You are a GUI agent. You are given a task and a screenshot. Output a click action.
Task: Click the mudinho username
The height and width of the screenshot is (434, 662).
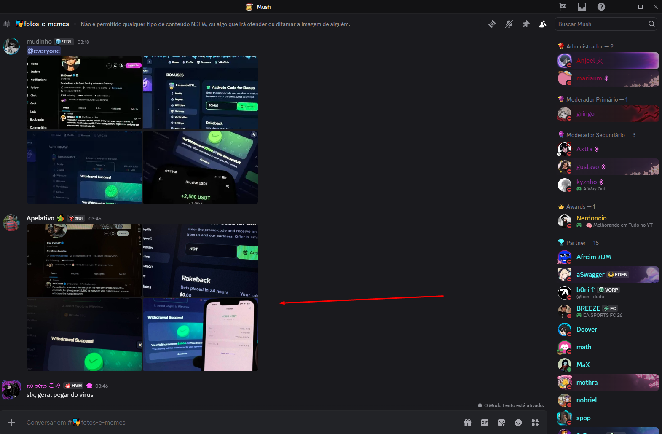coord(39,42)
